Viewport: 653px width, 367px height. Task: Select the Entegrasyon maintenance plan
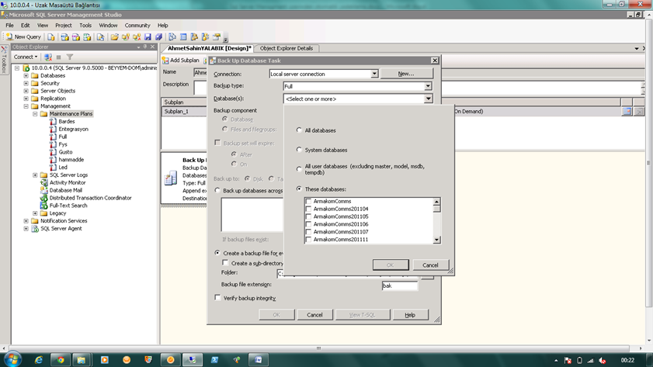tap(73, 129)
